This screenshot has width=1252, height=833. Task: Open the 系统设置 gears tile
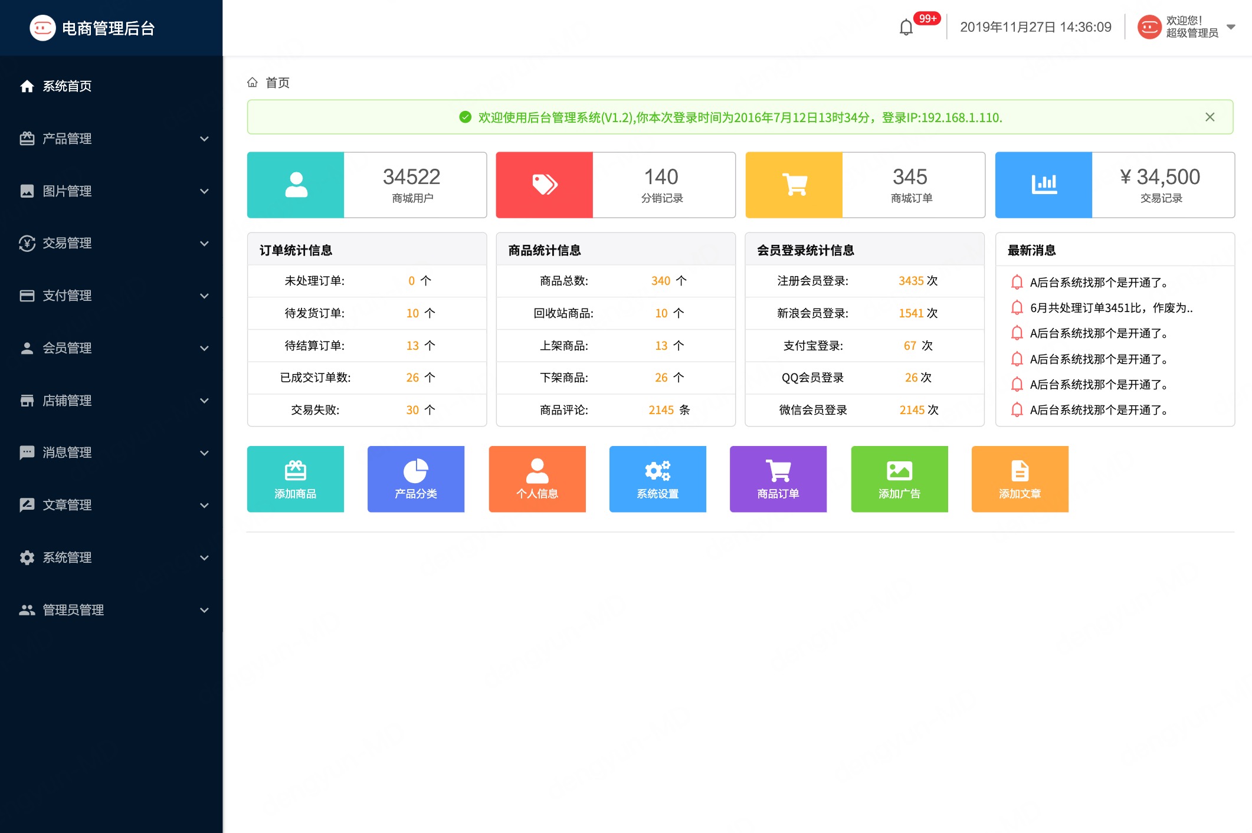pyautogui.click(x=657, y=478)
